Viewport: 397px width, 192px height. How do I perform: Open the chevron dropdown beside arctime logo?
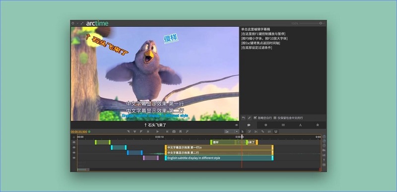coord(77,23)
